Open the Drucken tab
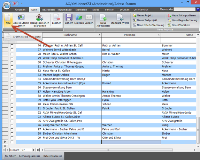This screenshot has height=160, width=200. pyautogui.click(x=125, y=10)
